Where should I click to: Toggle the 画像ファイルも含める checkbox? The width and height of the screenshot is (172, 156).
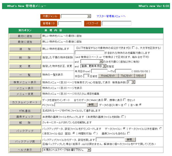[129, 133]
